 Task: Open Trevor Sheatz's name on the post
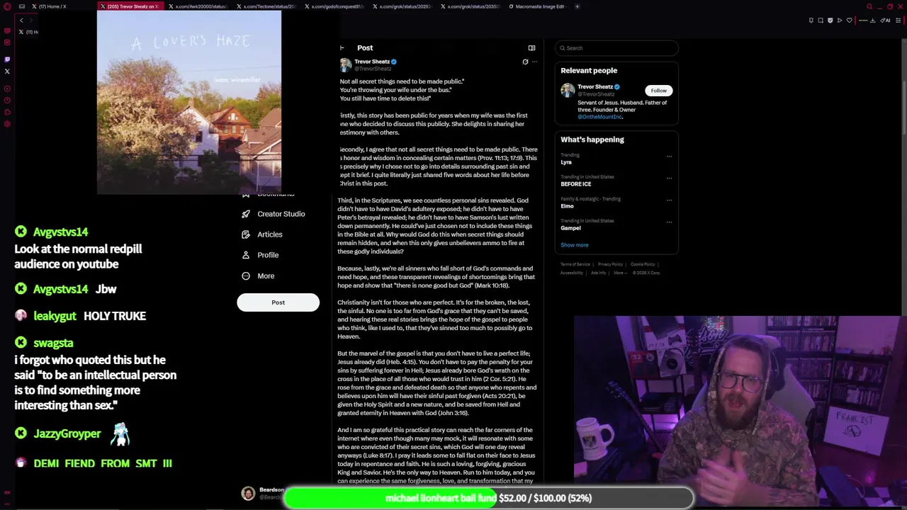[x=372, y=62]
